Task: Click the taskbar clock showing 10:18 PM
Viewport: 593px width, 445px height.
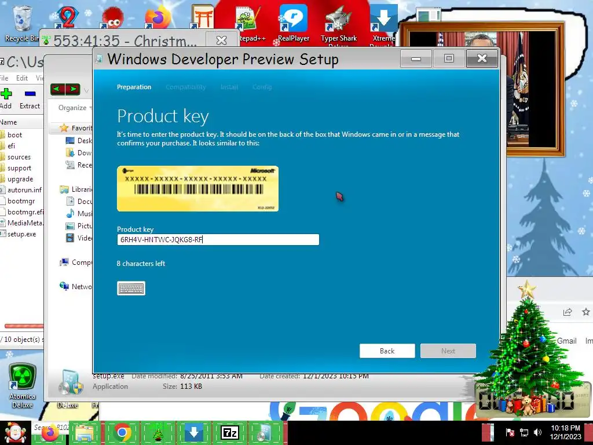Action: tap(565, 432)
